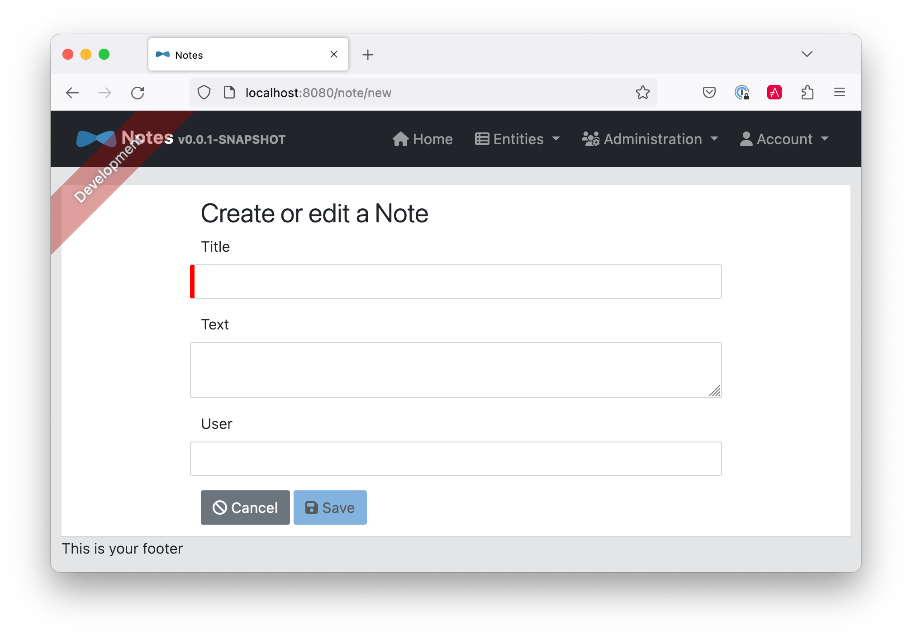This screenshot has width=912, height=639.
Task: Click the Home menu item
Action: tap(423, 138)
